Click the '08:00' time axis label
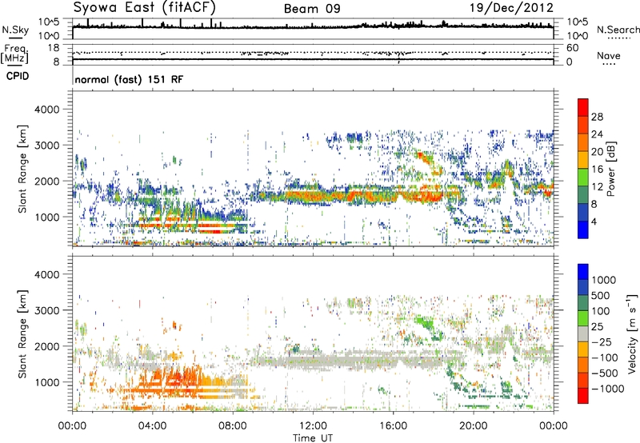This screenshot has width=640, height=443. (x=232, y=426)
